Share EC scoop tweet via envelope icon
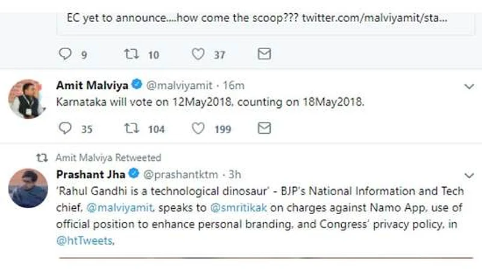The height and width of the screenshot is (270, 482). 264,54
